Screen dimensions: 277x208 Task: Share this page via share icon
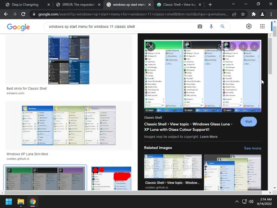pos(234,14)
